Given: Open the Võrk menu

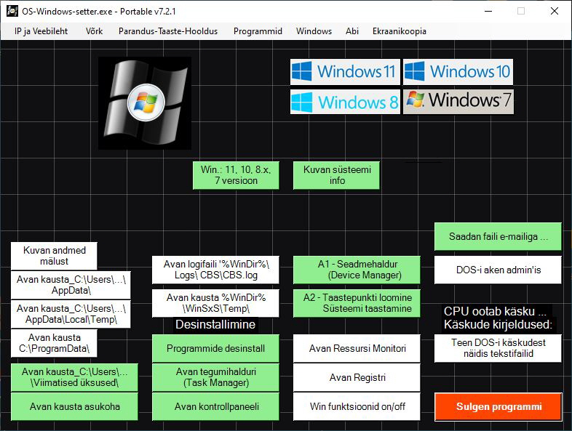Looking at the screenshot, I should click(x=94, y=31).
